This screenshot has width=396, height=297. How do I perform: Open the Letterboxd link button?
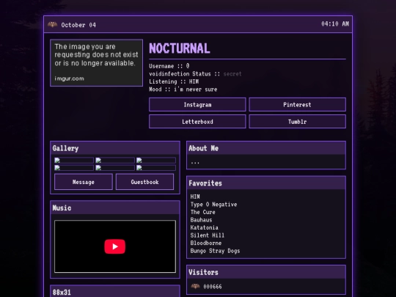click(197, 122)
